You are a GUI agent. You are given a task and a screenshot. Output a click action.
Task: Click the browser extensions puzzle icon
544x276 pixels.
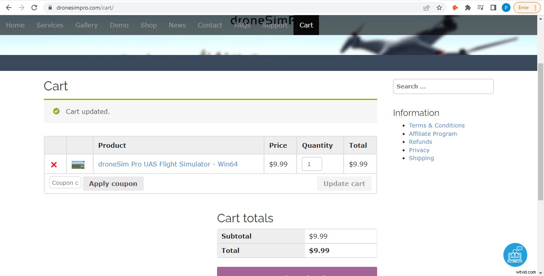[468, 7]
